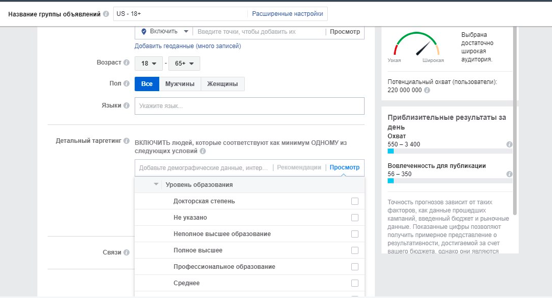Click the Языки language input field
Image resolution: width=552 pixels, height=298 pixels.
click(x=249, y=106)
